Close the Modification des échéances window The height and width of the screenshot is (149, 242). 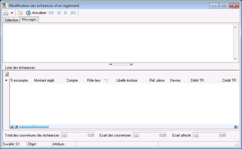coord(234,6)
